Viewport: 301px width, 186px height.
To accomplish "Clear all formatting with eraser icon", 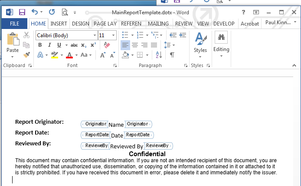I will click(x=107, y=45).
